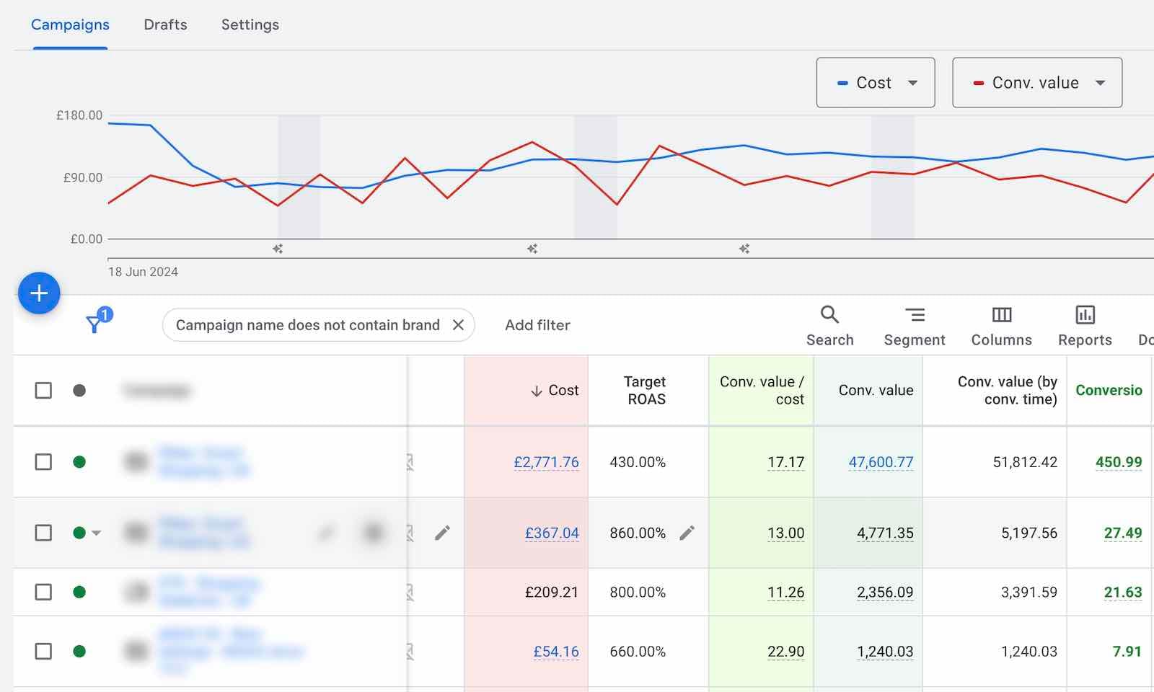This screenshot has height=692, width=1154.
Task: Open the Reports icon above the table
Action: (1085, 315)
